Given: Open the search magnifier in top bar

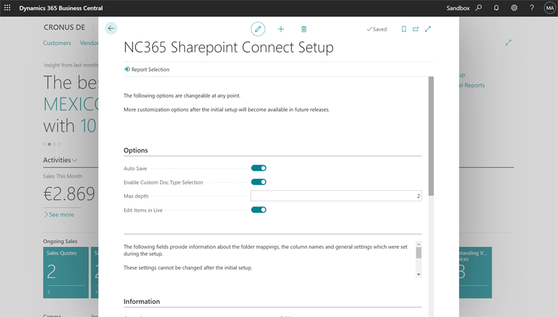Looking at the screenshot, I should (478, 8).
